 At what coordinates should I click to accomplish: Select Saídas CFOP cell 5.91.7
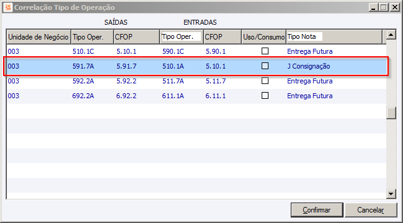(x=126, y=66)
